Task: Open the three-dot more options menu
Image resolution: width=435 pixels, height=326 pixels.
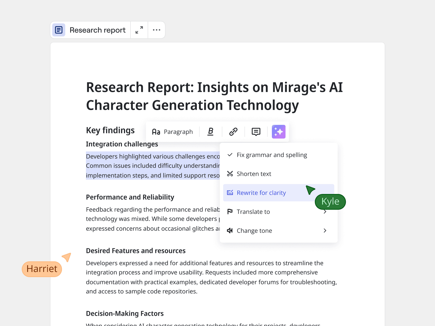Action: 157,30
